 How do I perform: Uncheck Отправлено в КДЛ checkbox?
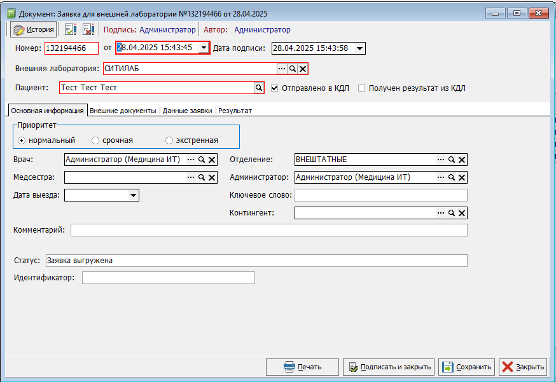[275, 88]
